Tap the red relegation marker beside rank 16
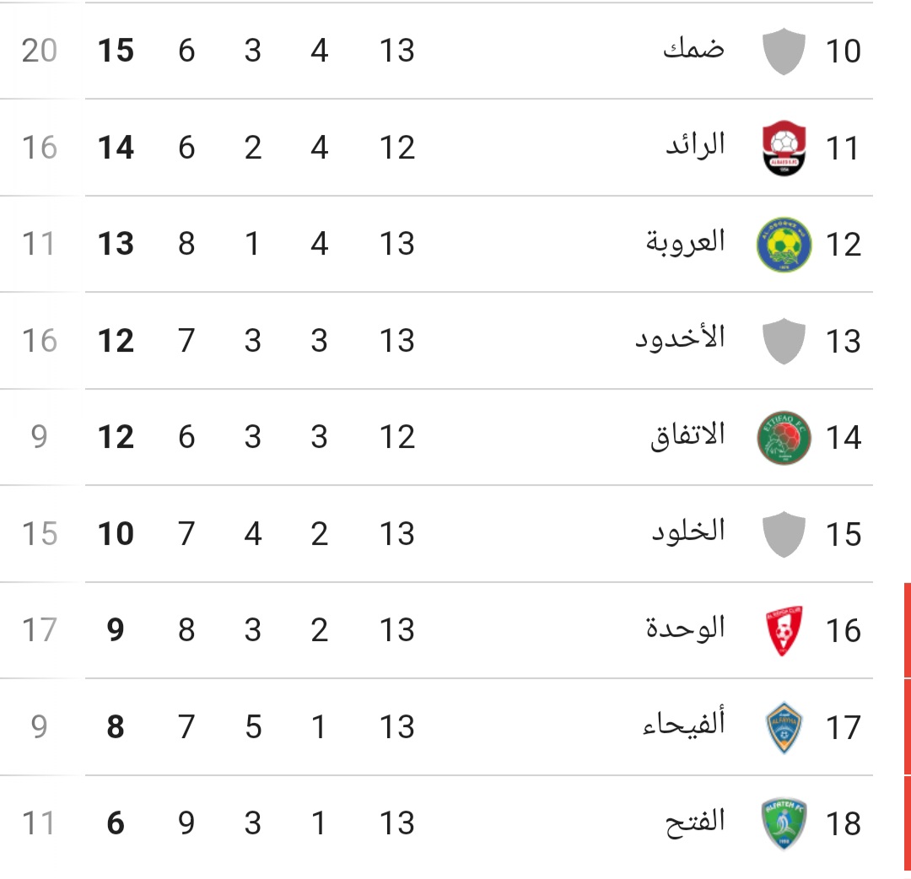The width and height of the screenshot is (911, 879). click(x=907, y=630)
